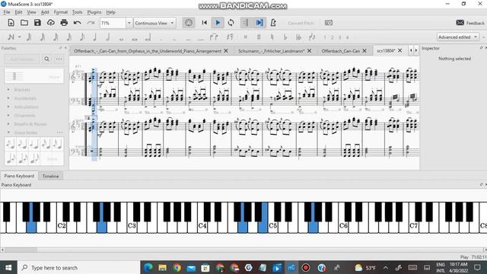Toggle pan score during playback
Screen dimensions: 487x274
tap(259, 23)
